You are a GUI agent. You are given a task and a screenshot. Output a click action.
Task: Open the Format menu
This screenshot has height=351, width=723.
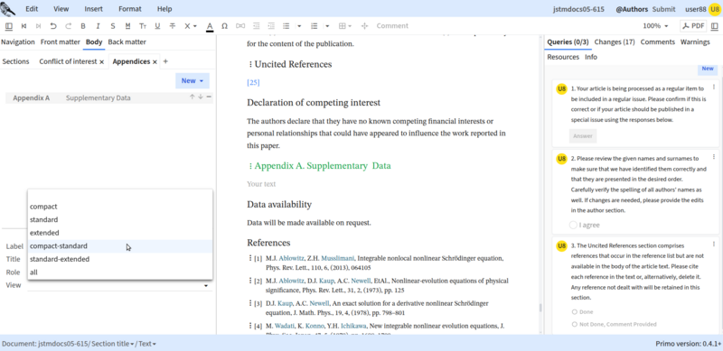coord(130,9)
